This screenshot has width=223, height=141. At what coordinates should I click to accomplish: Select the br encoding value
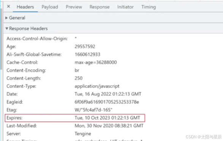tap(77, 70)
